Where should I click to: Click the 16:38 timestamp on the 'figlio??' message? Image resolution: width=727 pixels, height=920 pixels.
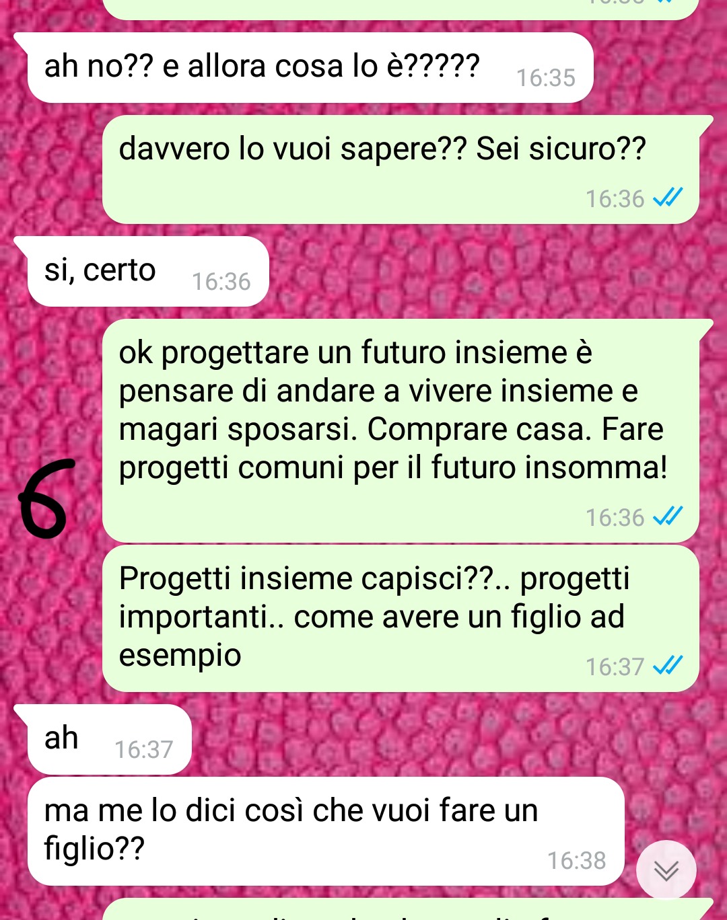[x=577, y=861]
